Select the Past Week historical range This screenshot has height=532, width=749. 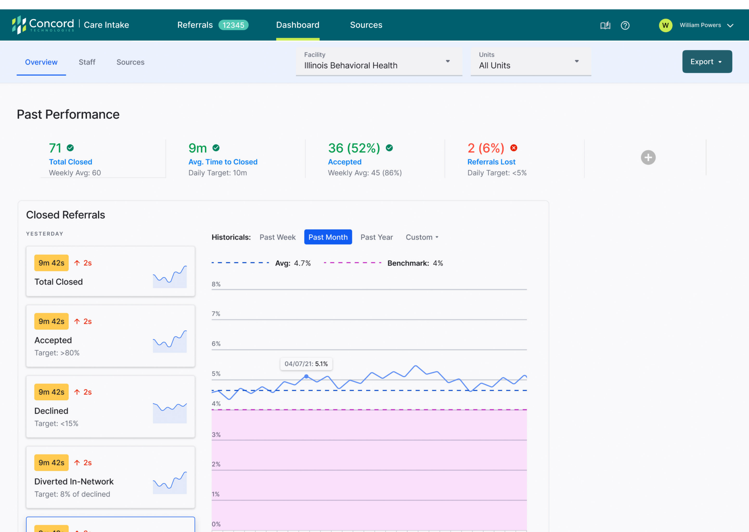[278, 237]
